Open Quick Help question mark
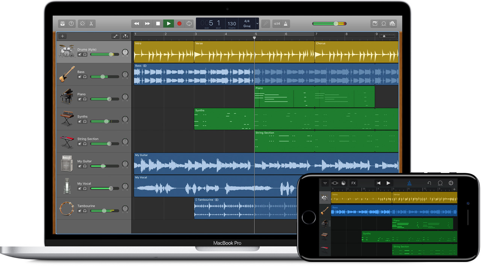 click(x=71, y=24)
